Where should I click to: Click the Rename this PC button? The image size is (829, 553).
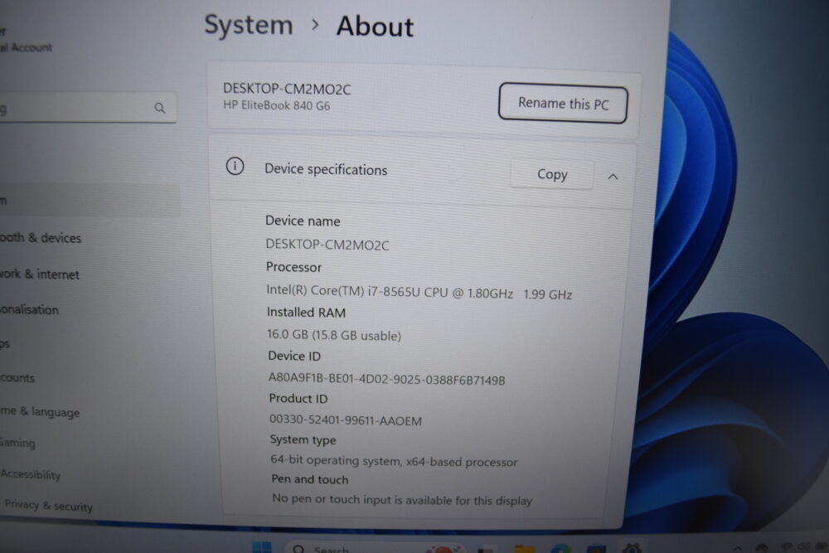563,103
